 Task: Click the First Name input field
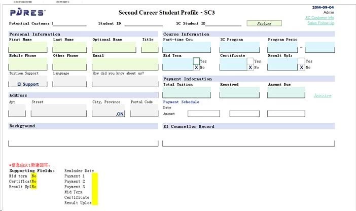pyautogui.click(x=28, y=48)
